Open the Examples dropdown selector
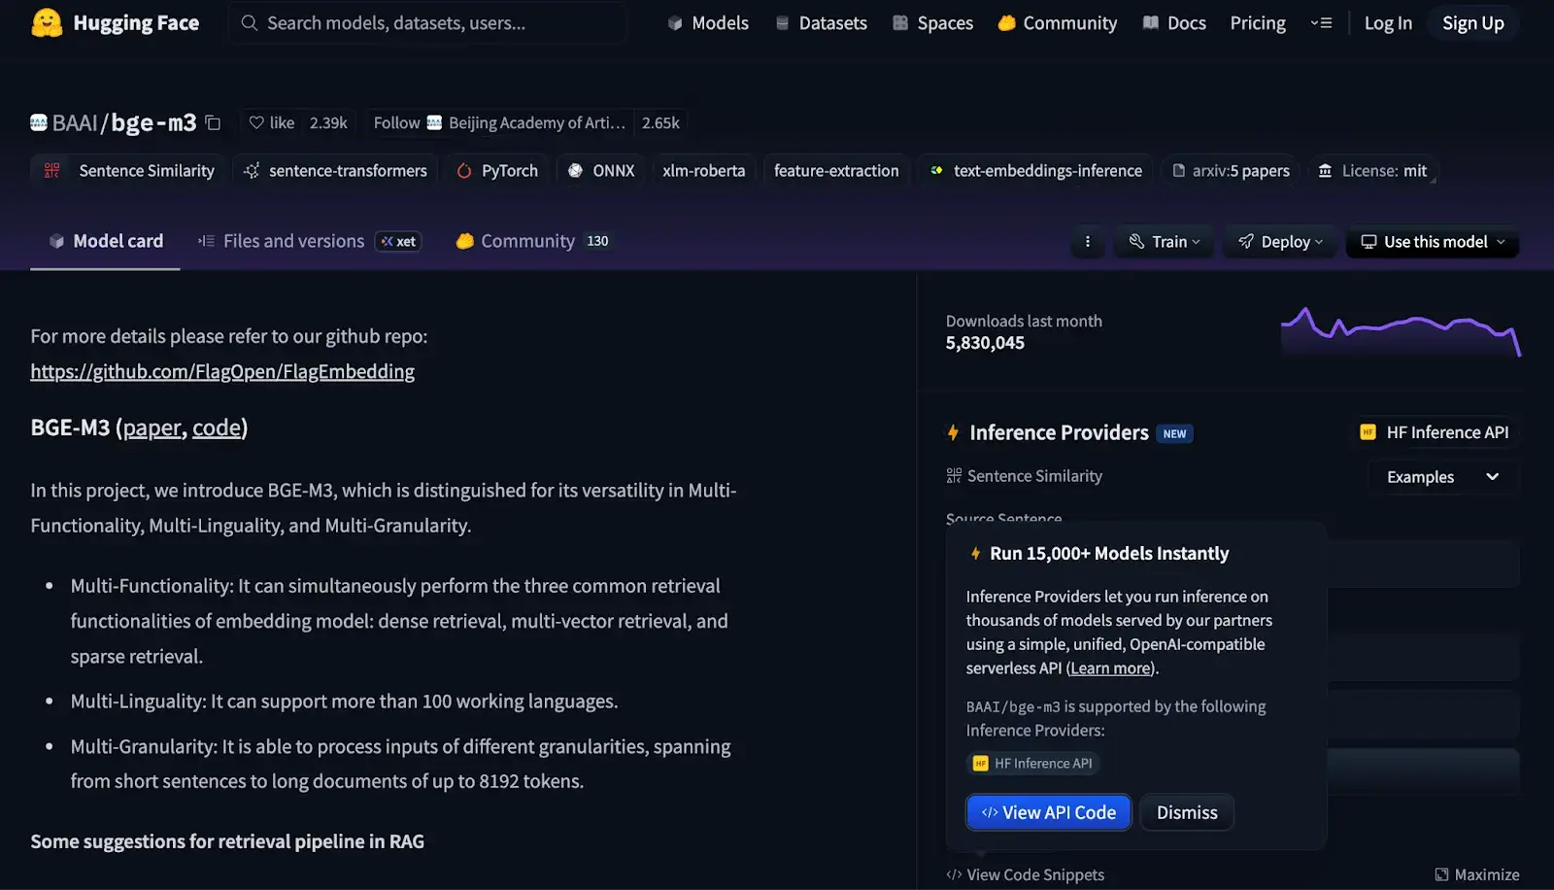Viewport: 1554px width, 890px height. 1441,477
